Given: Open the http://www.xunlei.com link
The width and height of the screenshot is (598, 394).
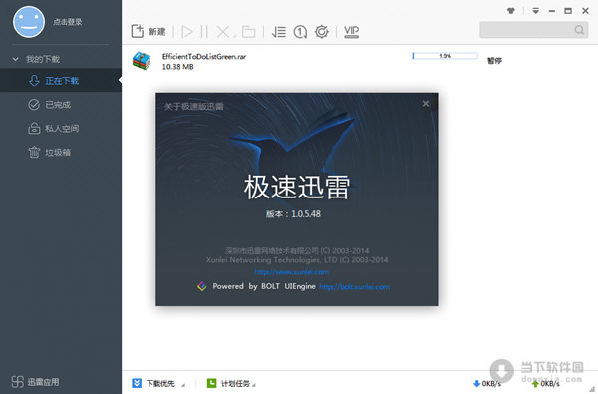Looking at the screenshot, I should [291, 272].
